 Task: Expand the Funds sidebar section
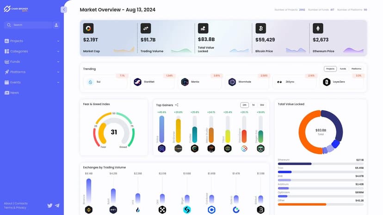(x=31, y=62)
